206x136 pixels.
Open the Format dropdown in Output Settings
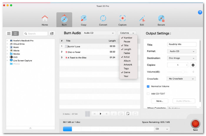click(182, 51)
